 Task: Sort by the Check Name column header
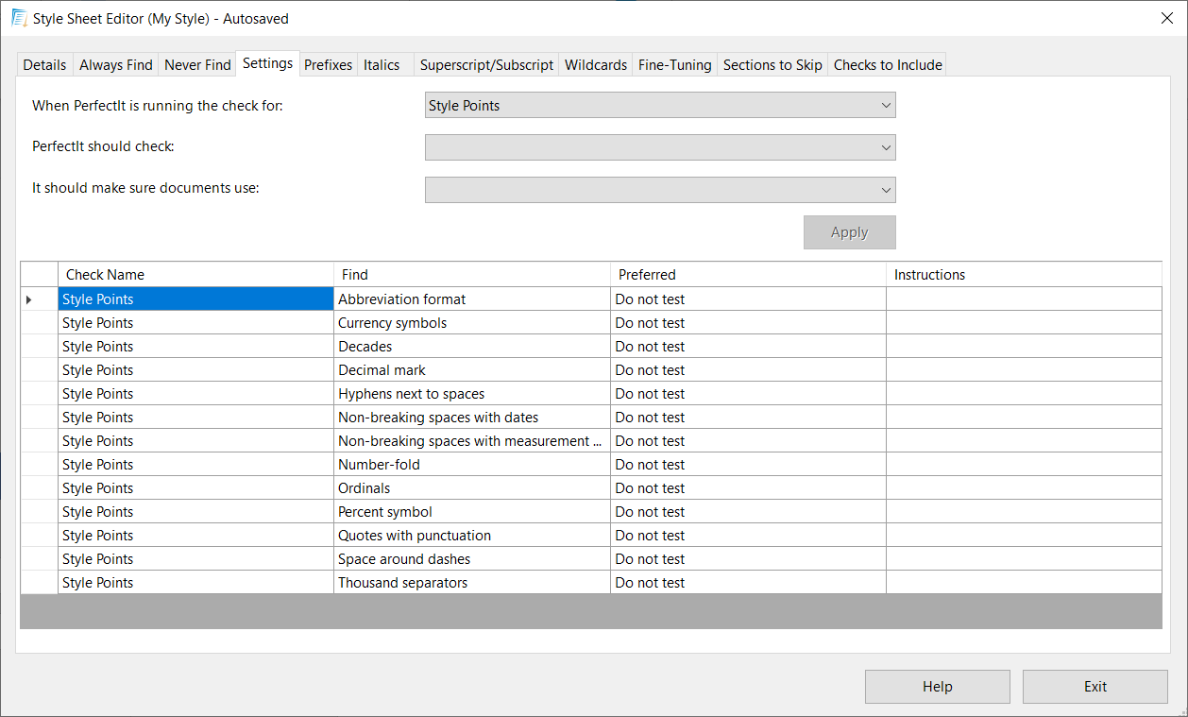(195, 275)
